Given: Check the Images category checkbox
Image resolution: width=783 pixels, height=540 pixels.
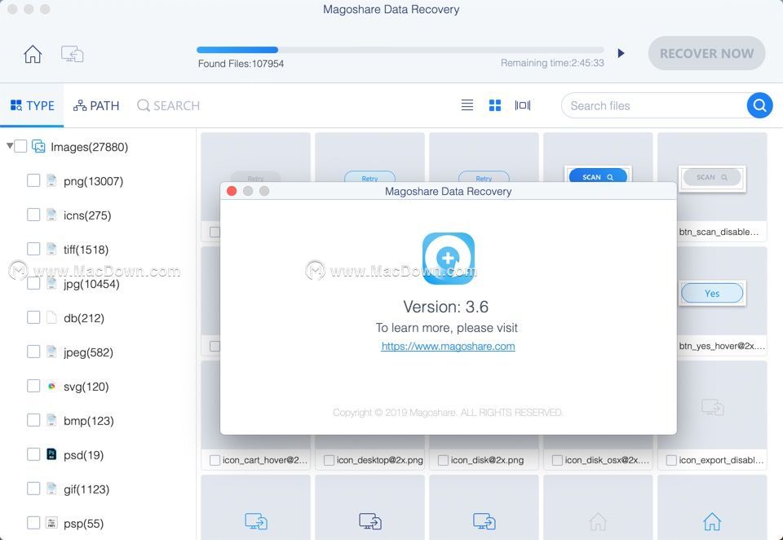Looking at the screenshot, I should (20, 146).
